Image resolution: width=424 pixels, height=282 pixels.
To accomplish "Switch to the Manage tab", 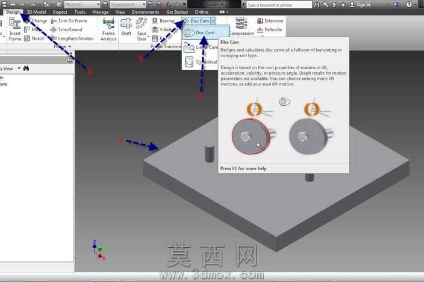I will [100, 12].
